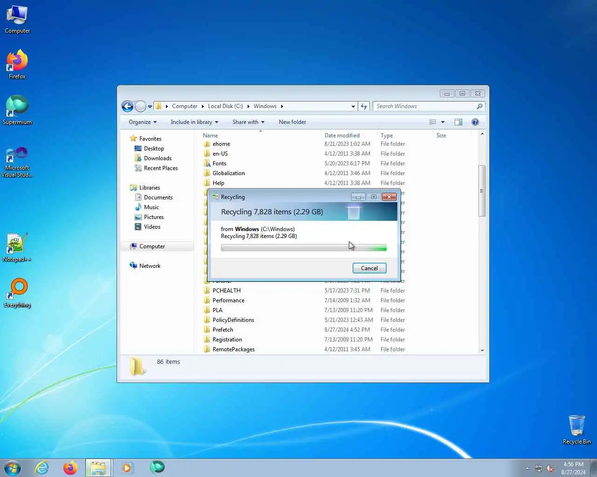Open address bar previous locations dropdown
The width and height of the screenshot is (597, 477).
353,106
